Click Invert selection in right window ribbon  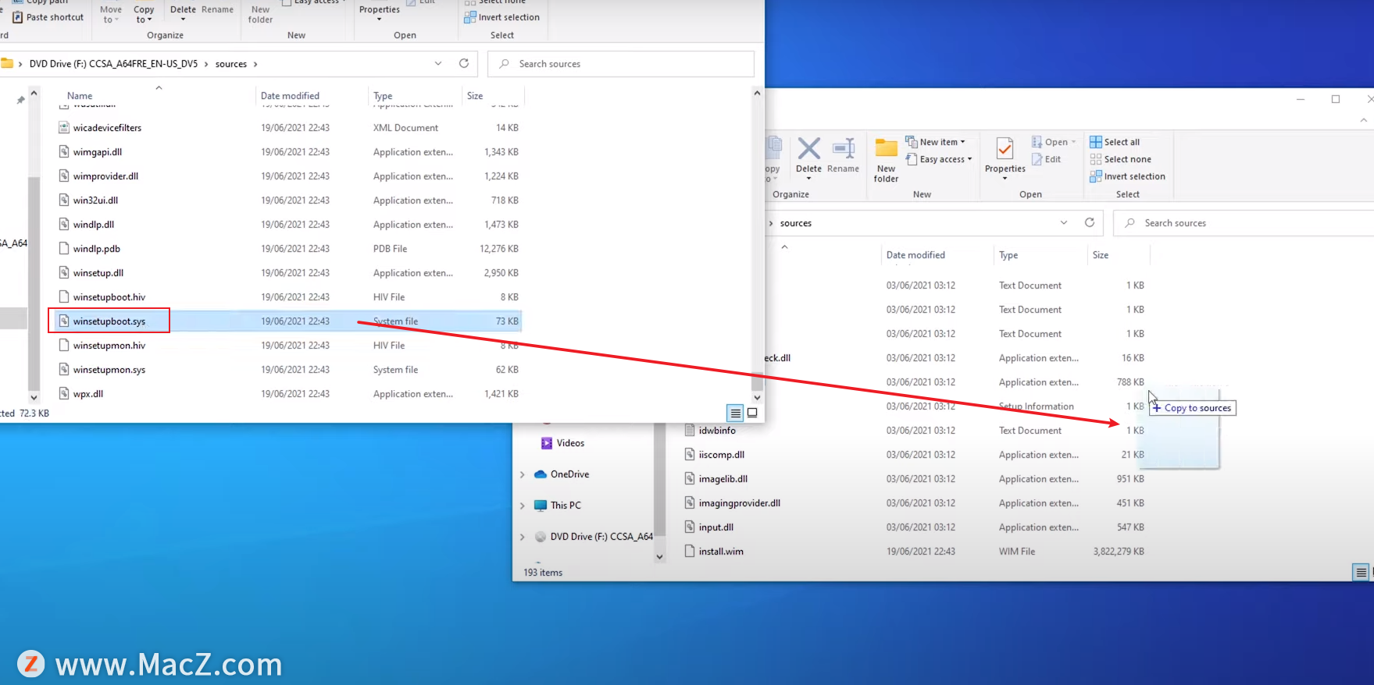click(1127, 176)
